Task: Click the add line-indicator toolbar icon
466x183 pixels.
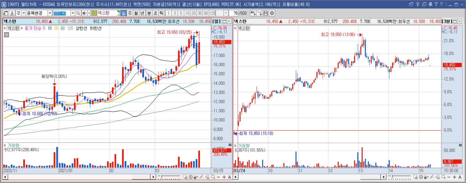Action: point(259,13)
